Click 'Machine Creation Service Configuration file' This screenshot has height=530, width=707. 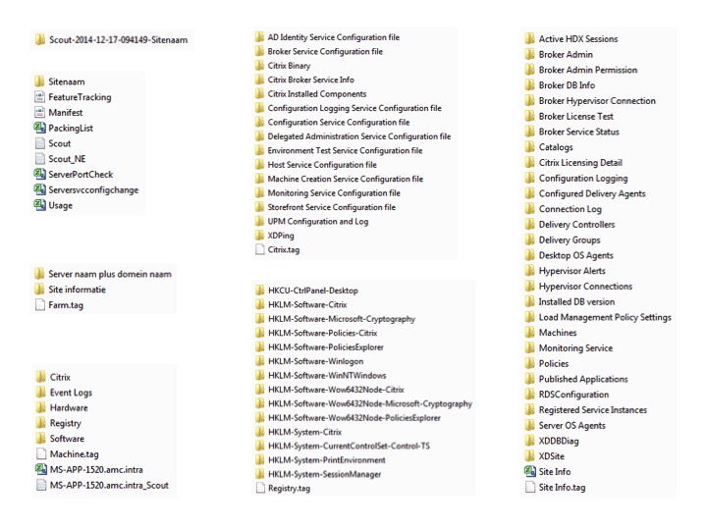pos(346,179)
